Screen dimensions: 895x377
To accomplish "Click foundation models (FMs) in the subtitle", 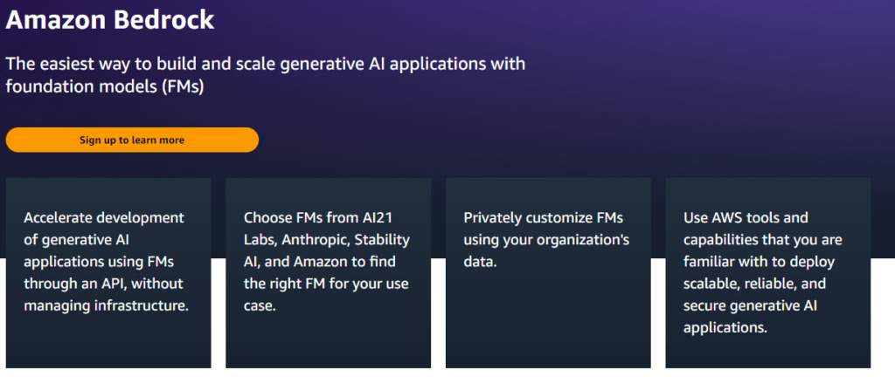I will [x=105, y=88].
